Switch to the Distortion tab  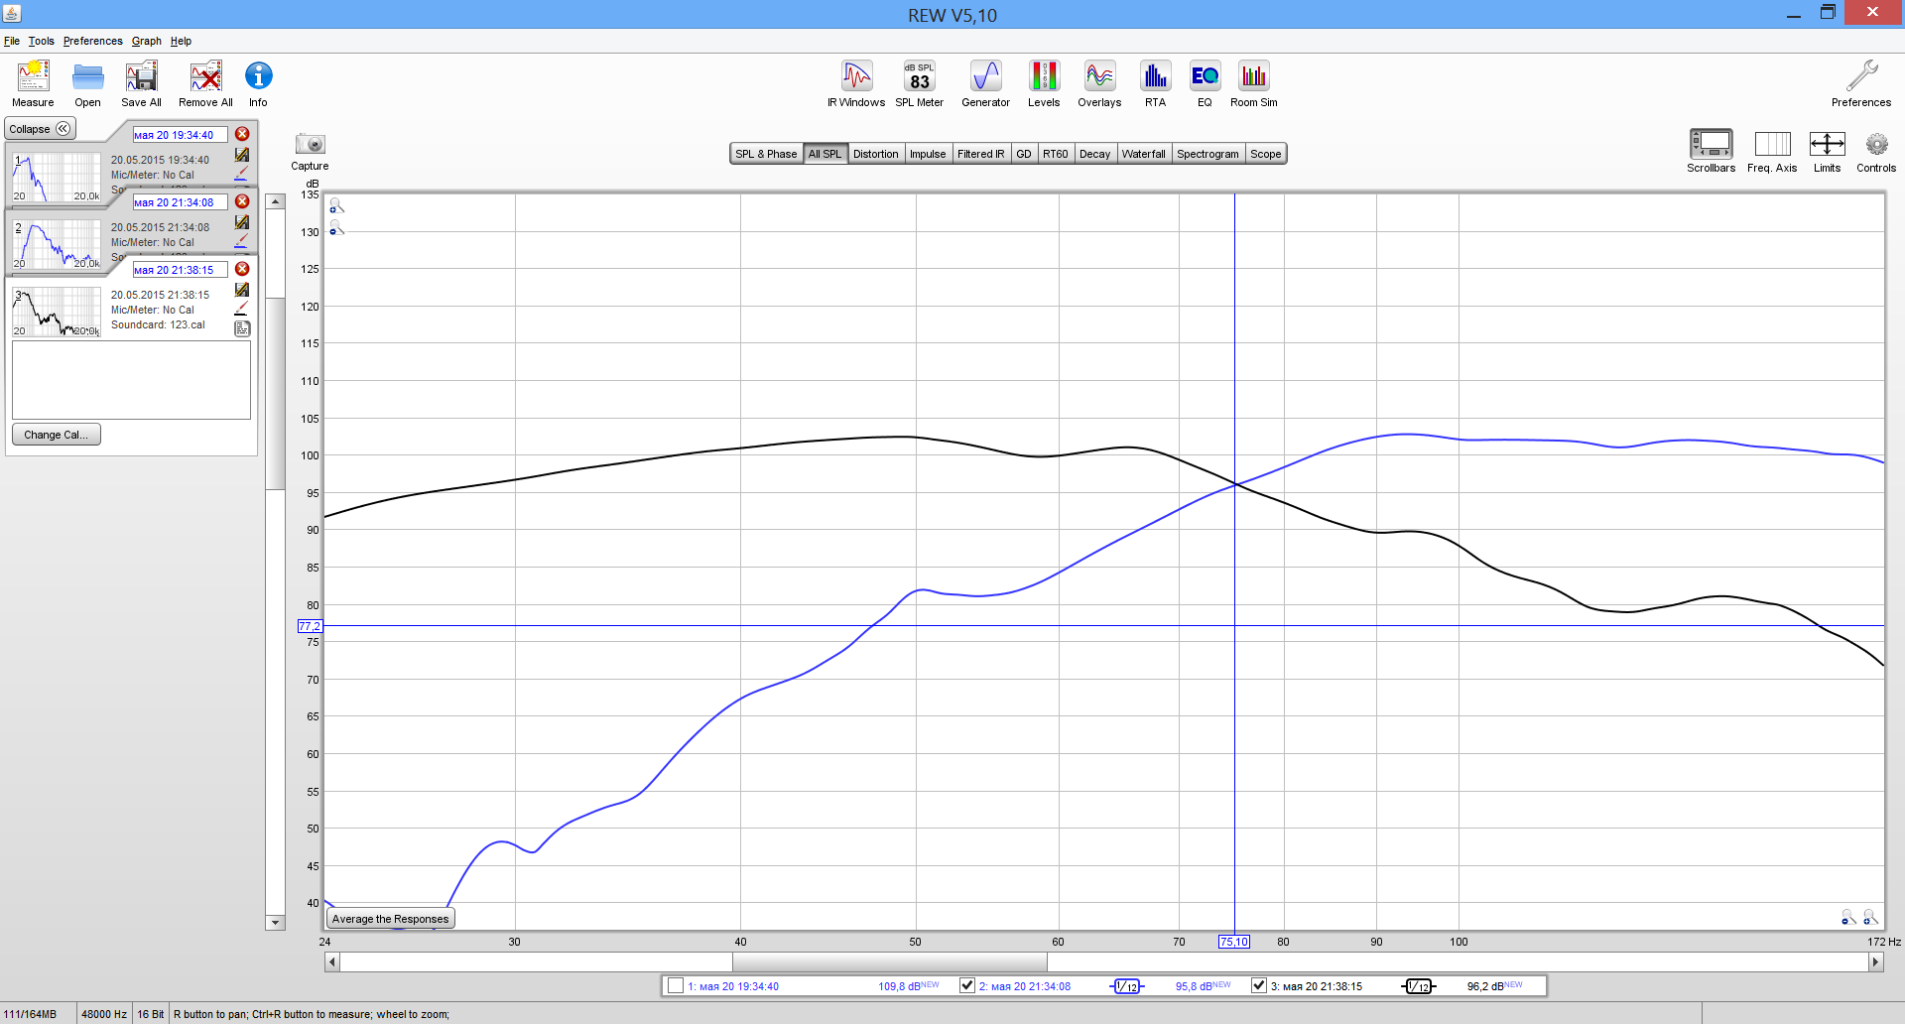(x=876, y=154)
